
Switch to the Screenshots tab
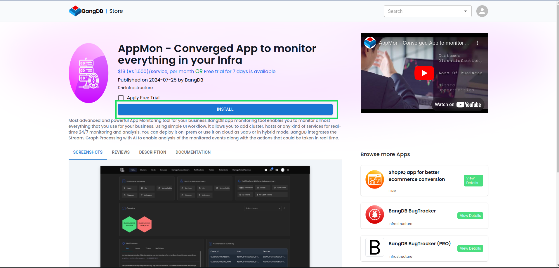coord(88,152)
